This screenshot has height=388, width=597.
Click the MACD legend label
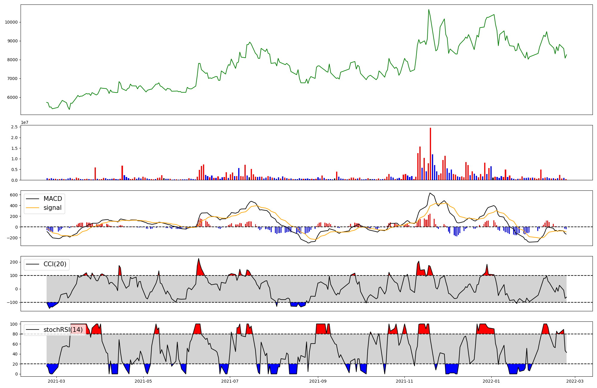53,199
